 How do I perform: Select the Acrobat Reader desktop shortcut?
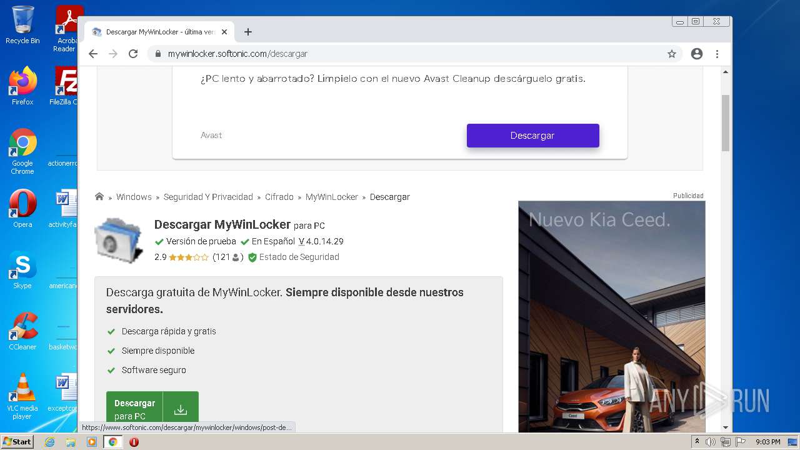tap(66, 29)
